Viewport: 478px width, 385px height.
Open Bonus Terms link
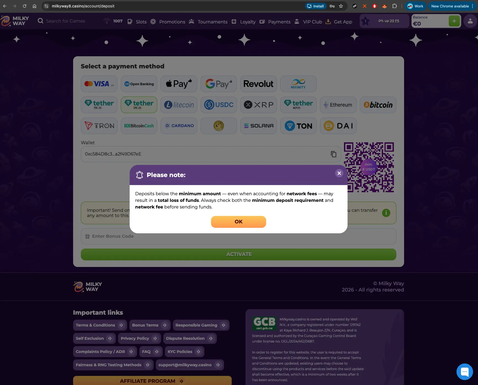pyautogui.click(x=150, y=325)
